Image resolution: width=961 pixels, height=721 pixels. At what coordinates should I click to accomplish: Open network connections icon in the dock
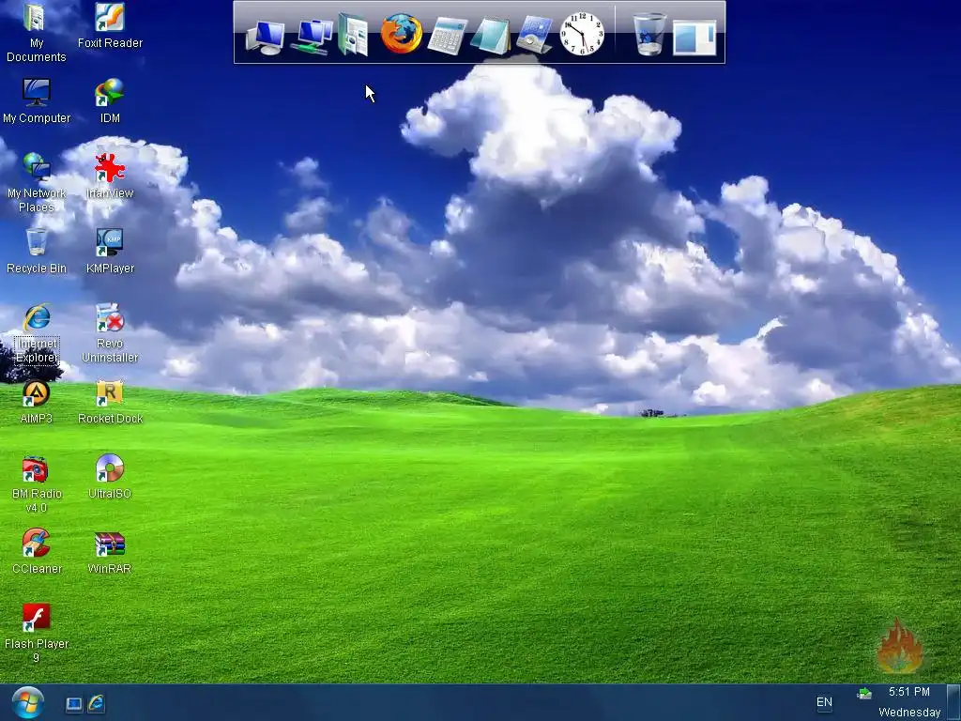pyautogui.click(x=312, y=37)
